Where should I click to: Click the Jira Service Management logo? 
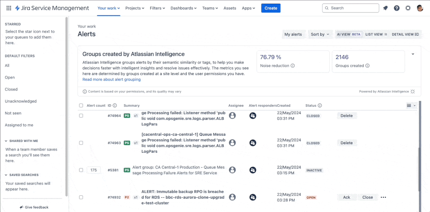click(52, 8)
